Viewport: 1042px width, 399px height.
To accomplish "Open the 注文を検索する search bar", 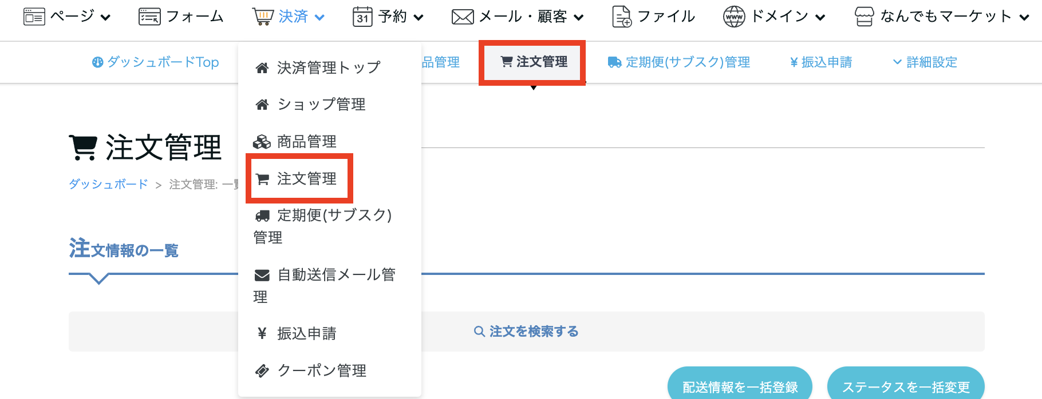I will pyautogui.click(x=526, y=332).
